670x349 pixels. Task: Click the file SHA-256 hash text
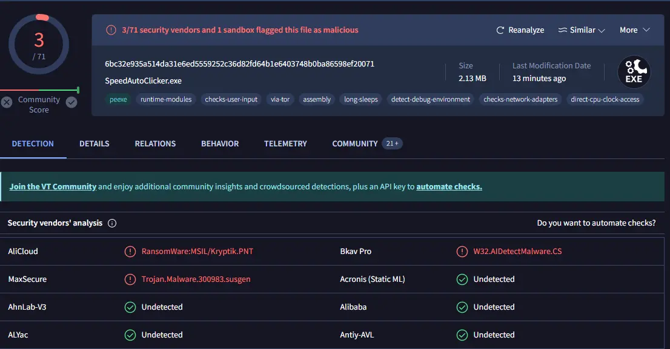pyautogui.click(x=240, y=64)
